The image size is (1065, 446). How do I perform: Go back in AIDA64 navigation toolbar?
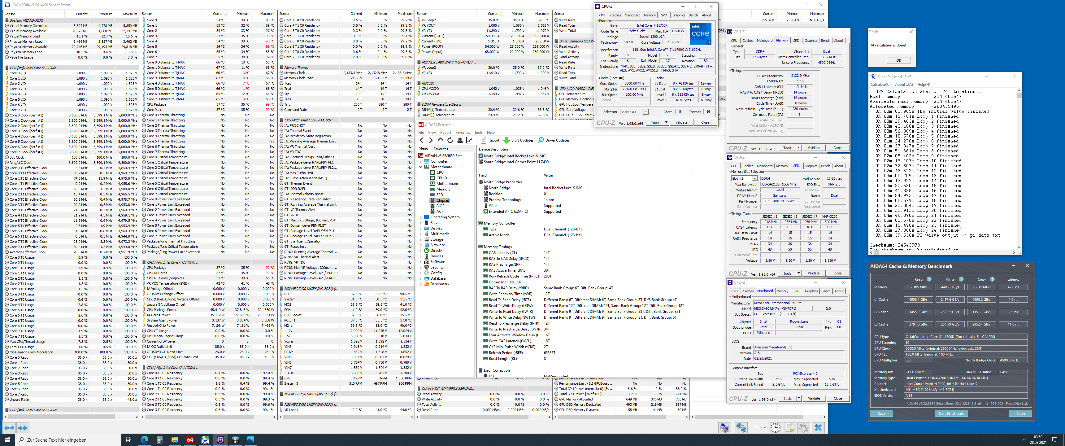pos(422,140)
